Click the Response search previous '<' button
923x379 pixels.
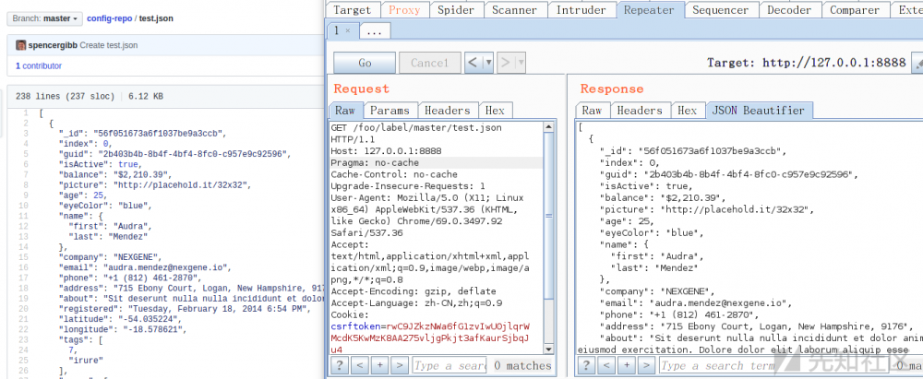point(606,365)
